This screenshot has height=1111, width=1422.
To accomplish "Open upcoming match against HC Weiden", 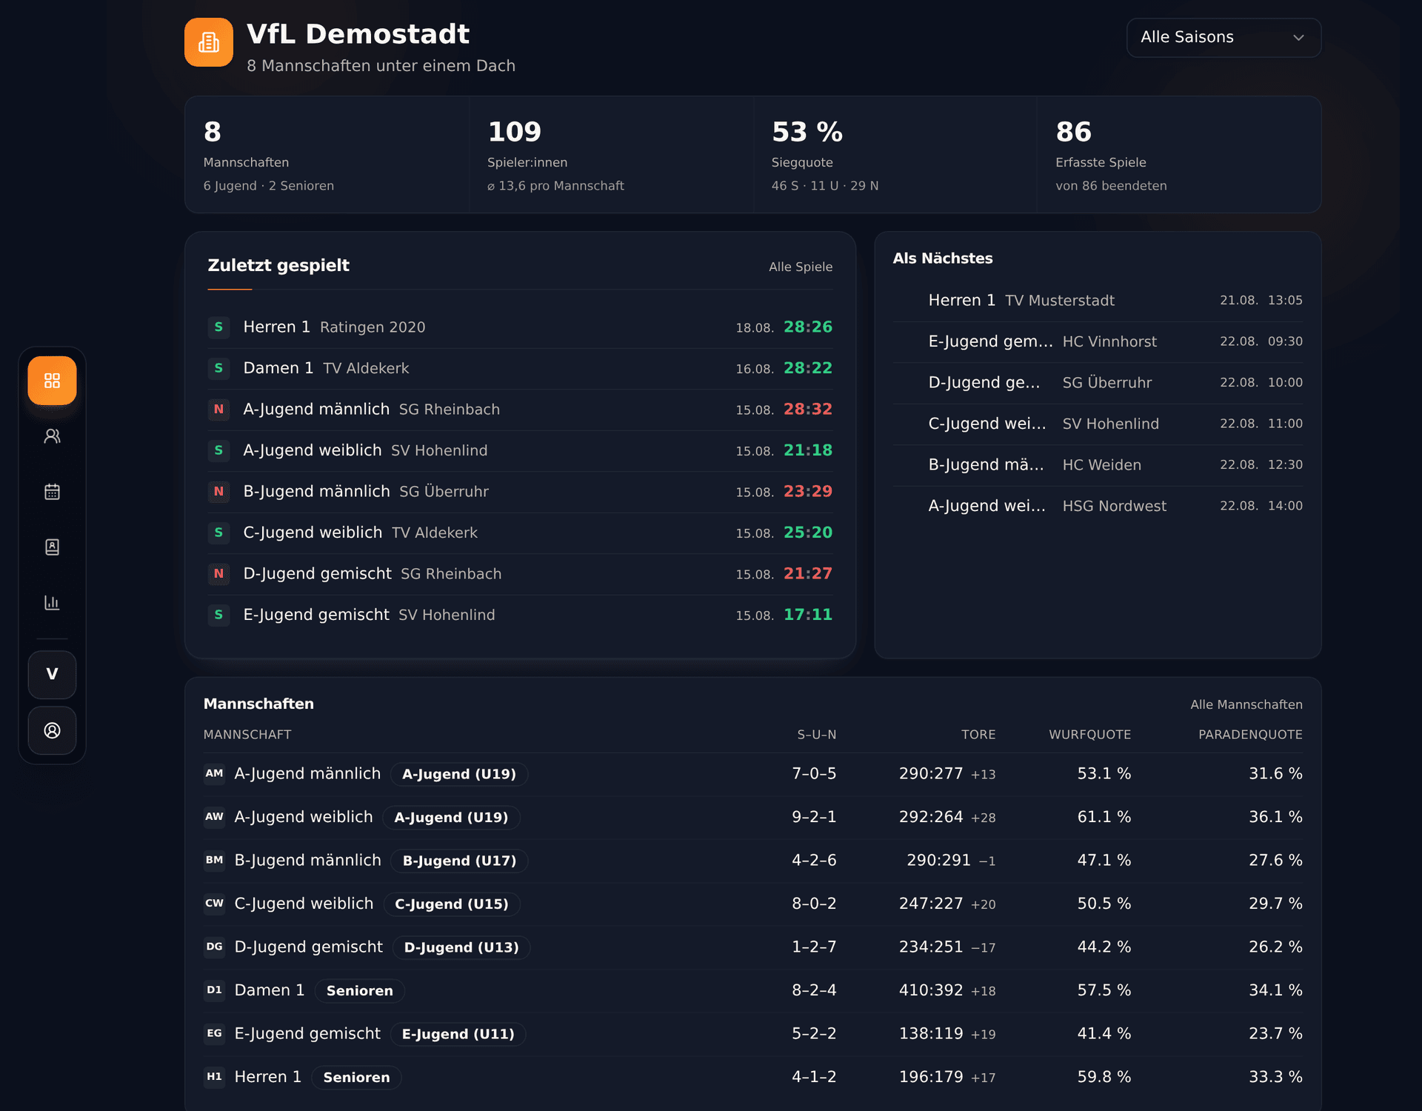I will pos(1098,465).
